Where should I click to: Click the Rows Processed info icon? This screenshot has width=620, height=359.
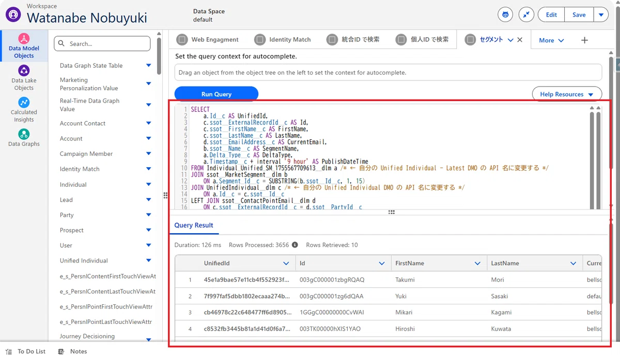(x=295, y=245)
